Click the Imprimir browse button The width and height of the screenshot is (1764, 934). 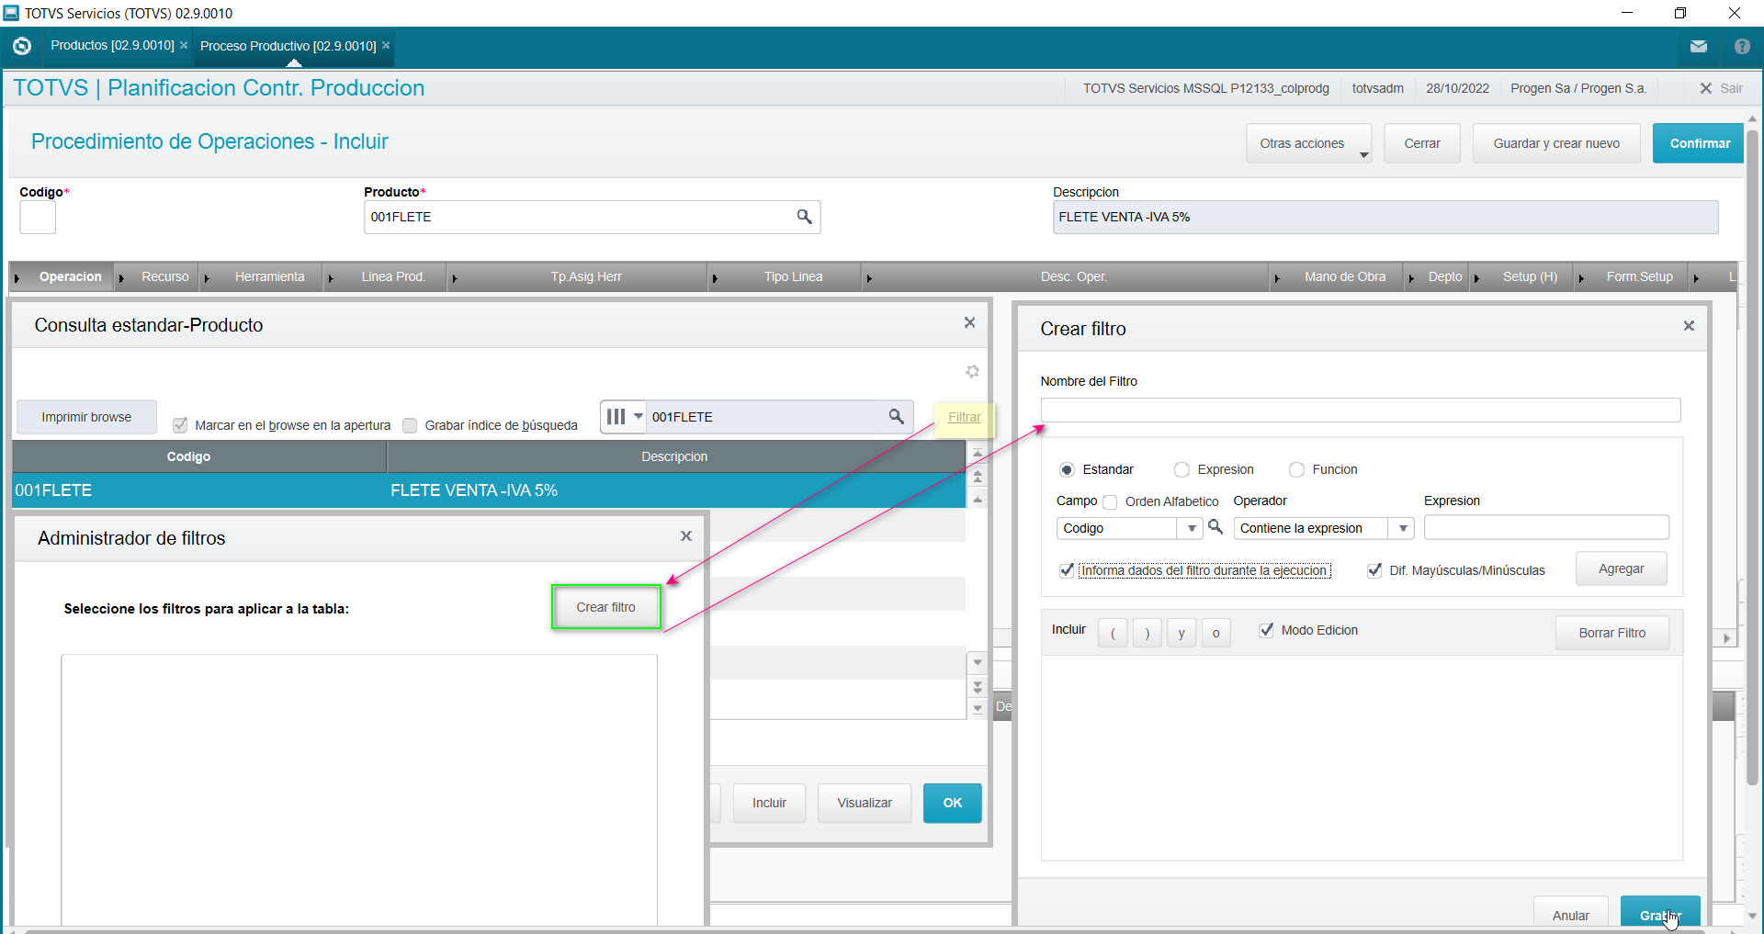(x=86, y=417)
